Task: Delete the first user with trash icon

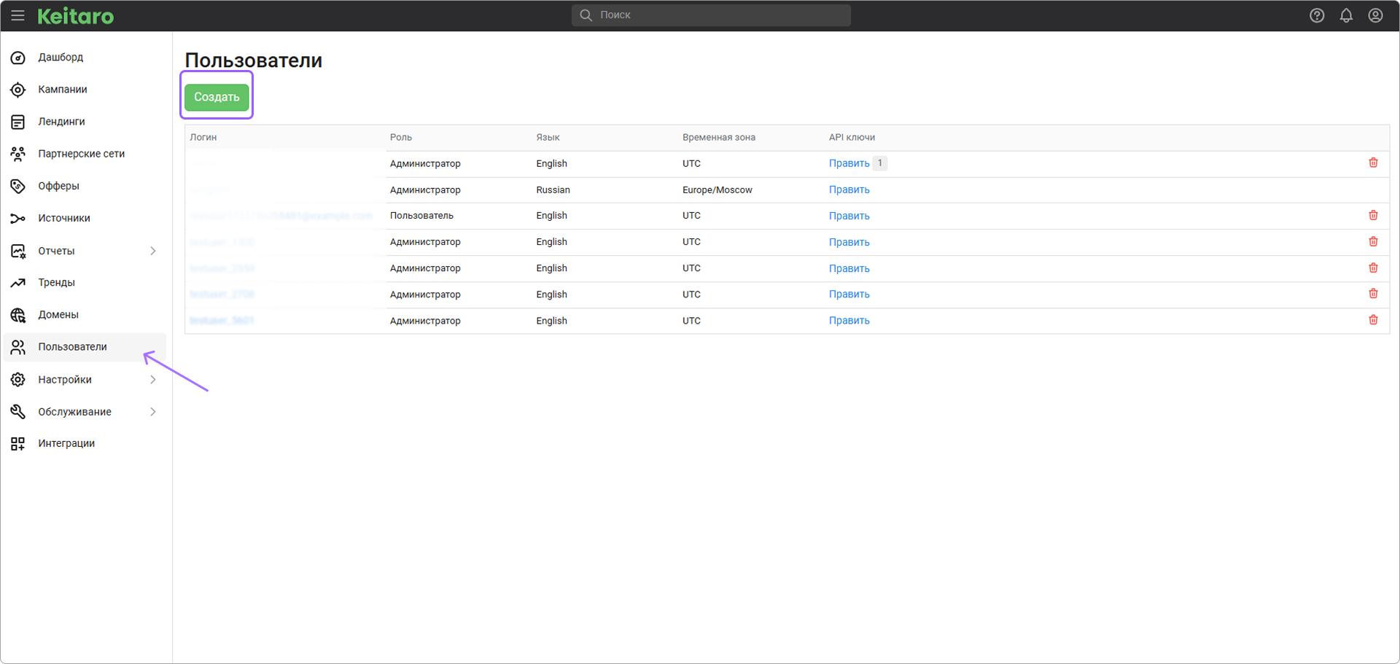Action: click(1373, 163)
